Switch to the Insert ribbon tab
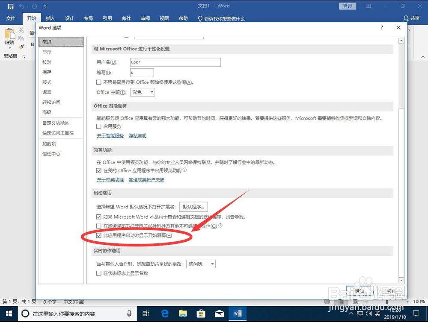 pyautogui.click(x=51, y=18)
